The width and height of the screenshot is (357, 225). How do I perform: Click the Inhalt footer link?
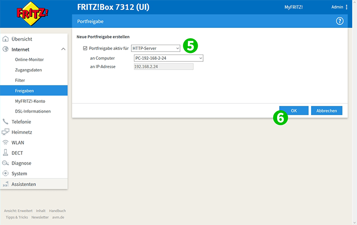point(41,211)
